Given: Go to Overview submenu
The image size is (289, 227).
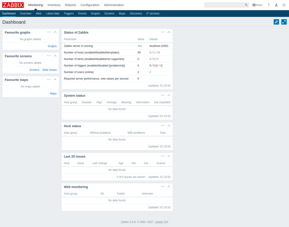Looking at the screenshot, I should (26, 14).
